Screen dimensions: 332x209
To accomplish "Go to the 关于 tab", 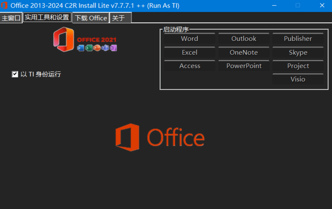I will (121, 18).
